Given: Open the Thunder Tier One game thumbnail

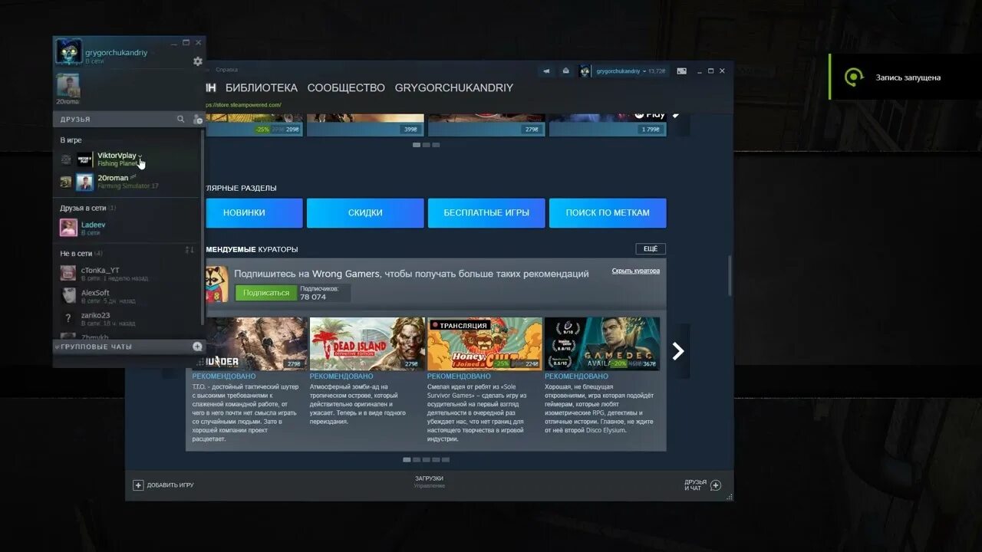Looking at the screenshot, I should coord(255,344).
